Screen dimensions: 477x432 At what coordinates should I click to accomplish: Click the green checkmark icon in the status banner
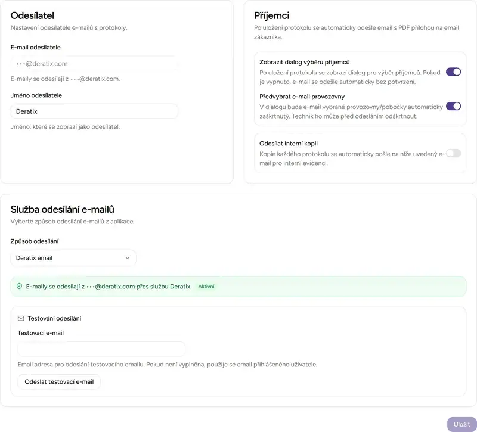(x=20, y=286)
